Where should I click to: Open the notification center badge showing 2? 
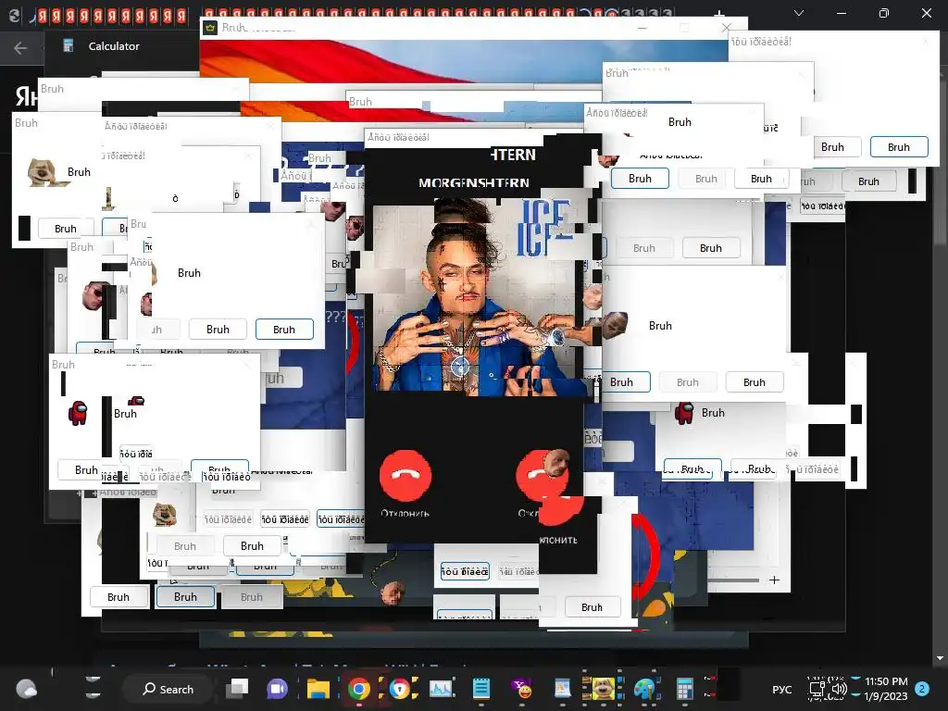(x=922, y=689)
